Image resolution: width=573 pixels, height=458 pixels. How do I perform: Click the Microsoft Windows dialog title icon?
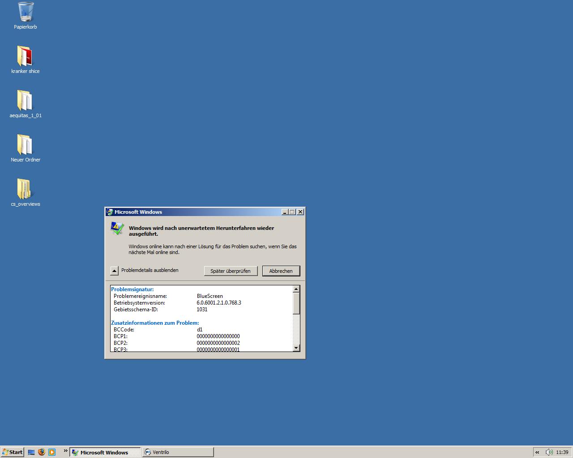(110, 212)
